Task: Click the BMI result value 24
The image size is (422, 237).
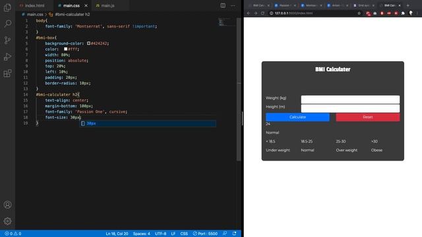Action: tap(268, 124)
